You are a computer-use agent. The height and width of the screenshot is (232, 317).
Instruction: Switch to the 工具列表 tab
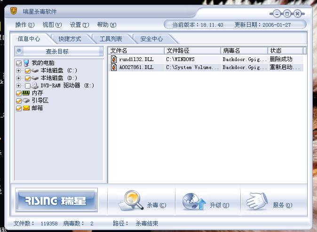[111, 39]
